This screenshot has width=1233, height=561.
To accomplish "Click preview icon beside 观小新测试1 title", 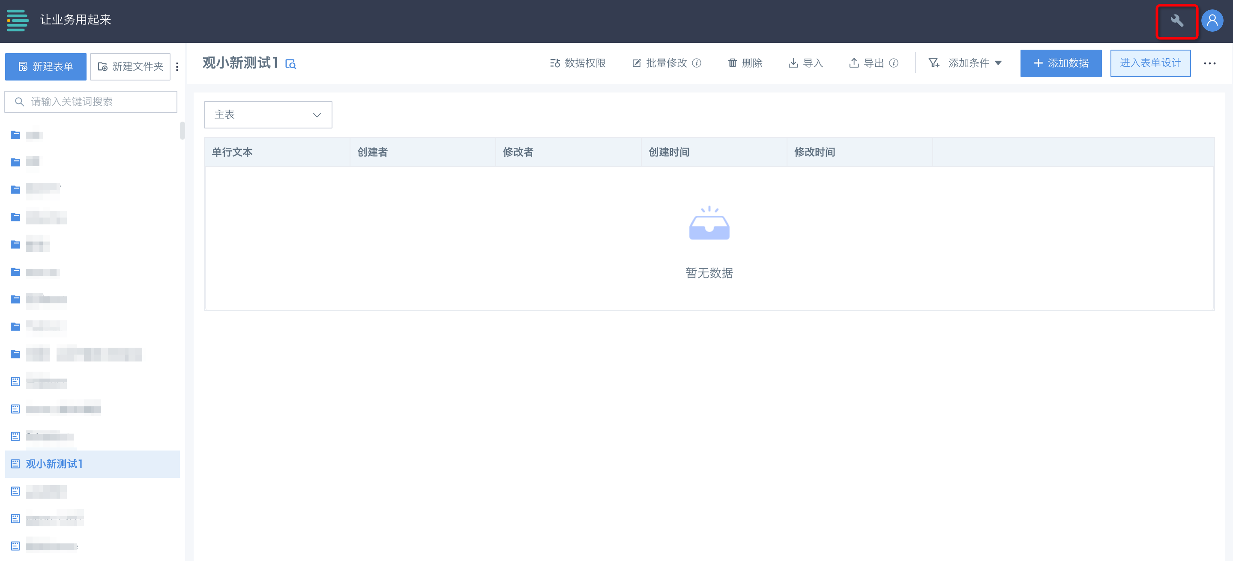I will coord(290,64).
